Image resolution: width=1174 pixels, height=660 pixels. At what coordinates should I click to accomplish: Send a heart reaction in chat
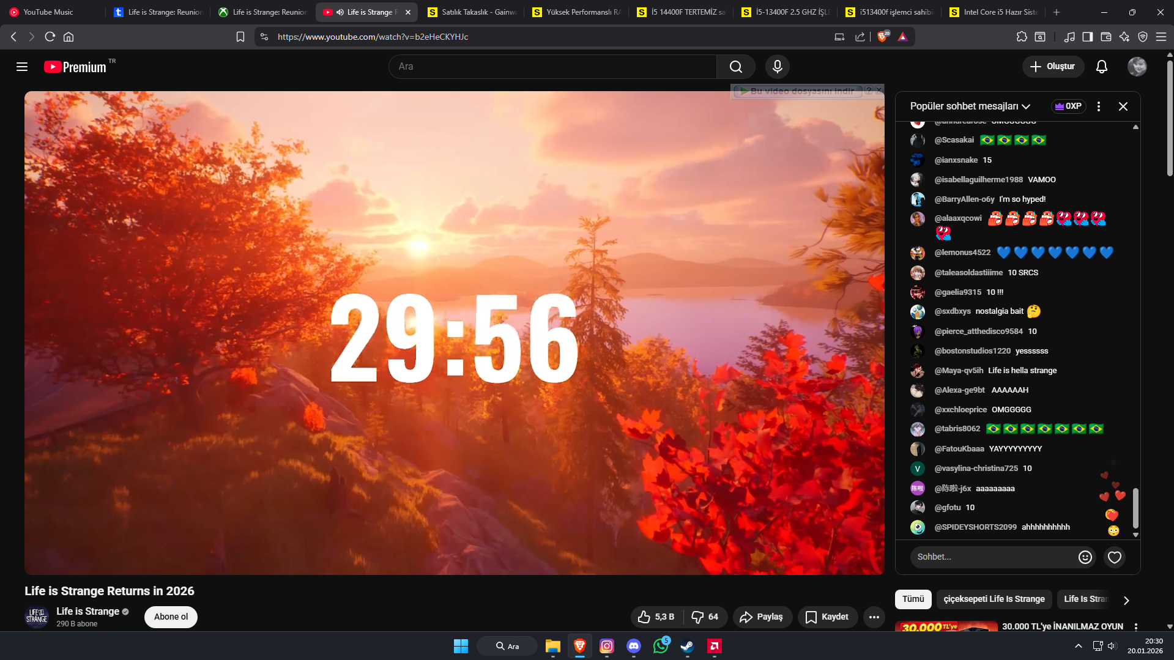(x=1115, y=557)
